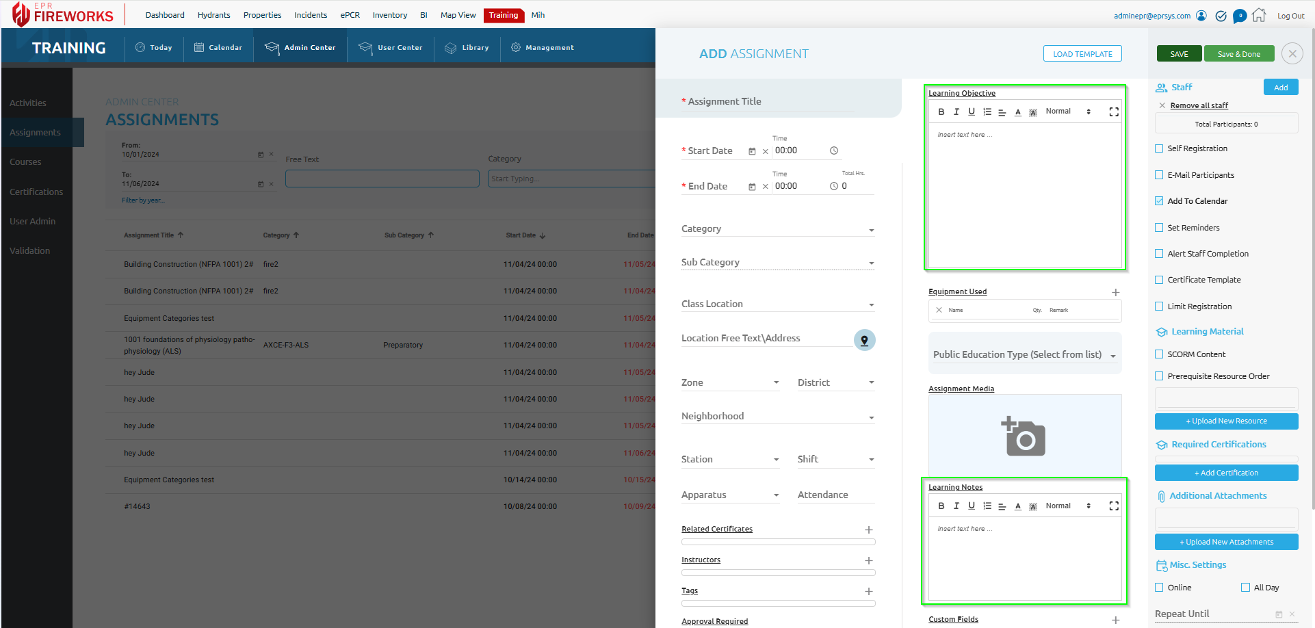Click Bold icon in Learning Objective editor
Screen dimensions: 1315x628
941,112
